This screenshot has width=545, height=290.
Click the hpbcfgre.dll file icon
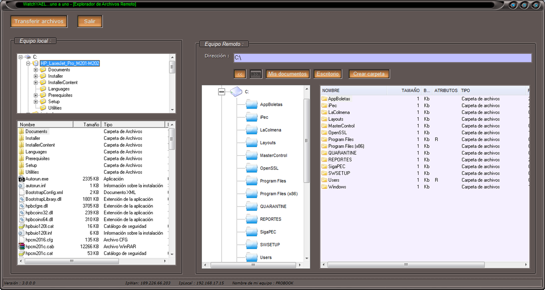[22, 206]
